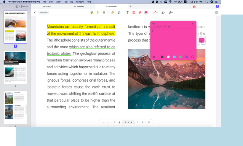This screenshot has height=146, width=243.
Task: Switch to the 01 Travelling tab
Action: click(79, 6)
